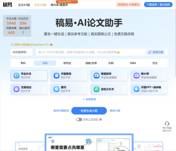Select 降AI率 不达标全额退 text
This screenshot has height=151, width=176.
pyautogui.click(x=149, y=75)
